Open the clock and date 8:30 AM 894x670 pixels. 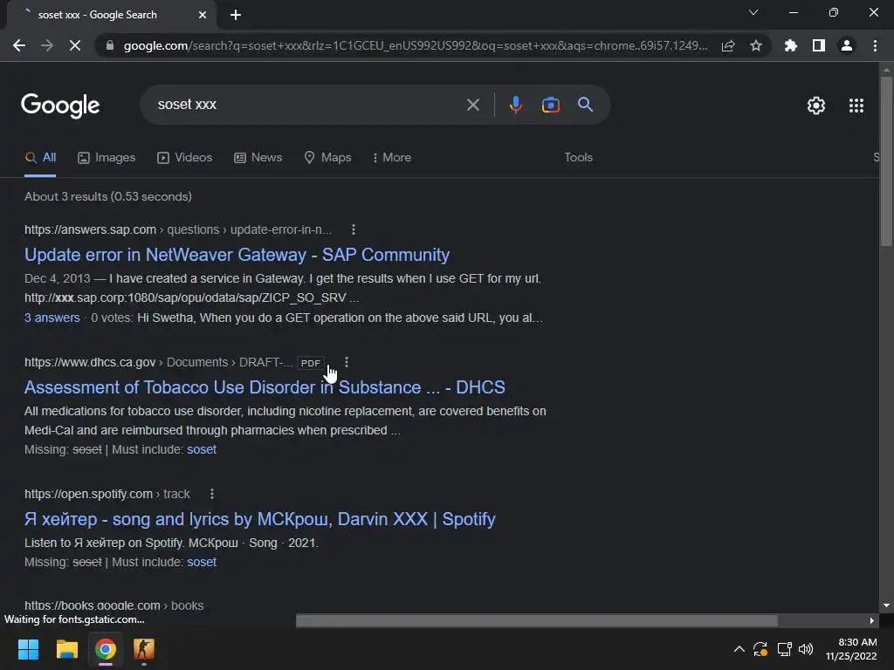pos(851,649)
